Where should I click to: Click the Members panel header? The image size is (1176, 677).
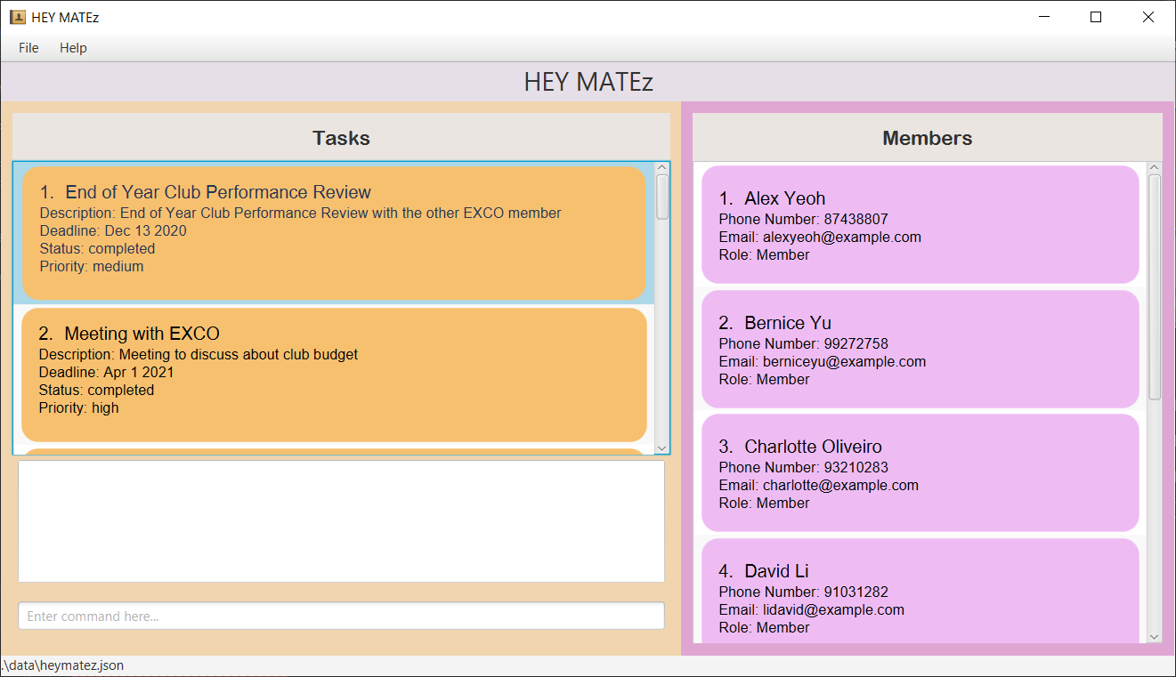pos(928,138)
